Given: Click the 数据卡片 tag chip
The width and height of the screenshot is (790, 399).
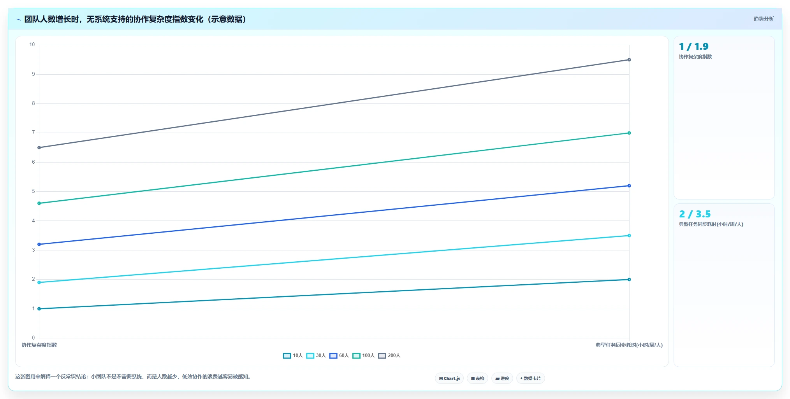Looking at the screenshot, I should pos(530,378).
